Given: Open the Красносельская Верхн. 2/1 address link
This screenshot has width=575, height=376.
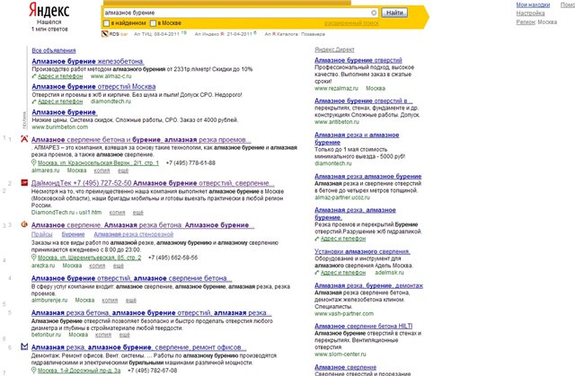Looking at the screenshot, I should click(x=98, y=163).
